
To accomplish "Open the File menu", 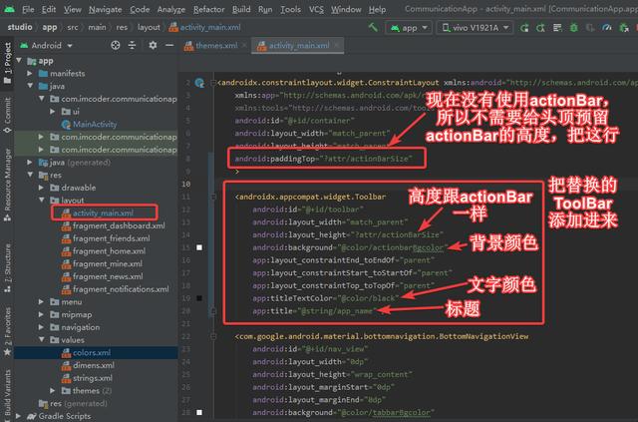I will click(28, 9).
